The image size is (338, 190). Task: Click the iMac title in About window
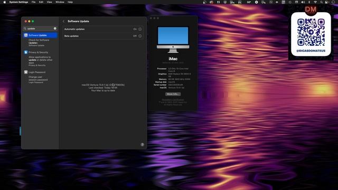tap(173, 59)
